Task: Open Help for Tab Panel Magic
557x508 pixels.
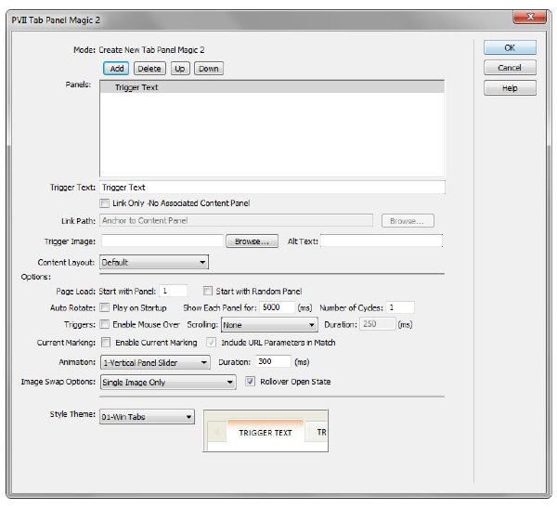Action: [x=510, y=88]
